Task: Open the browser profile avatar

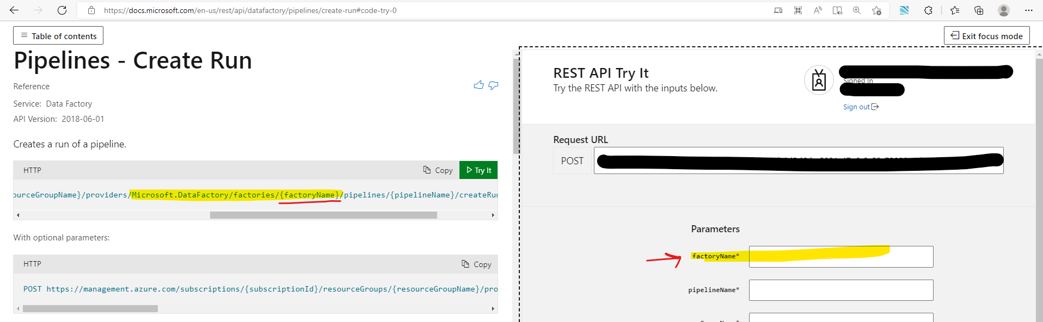Action: point(1004,10)
